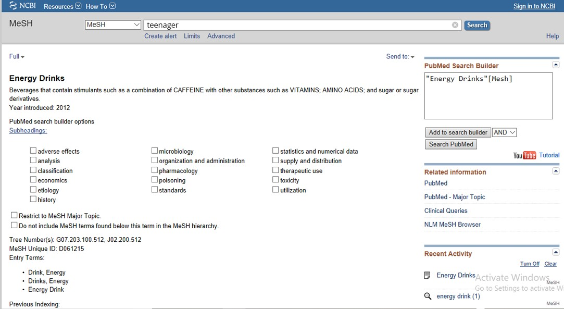Click the document icon beside Energy Drinks
Viewport: 564px width, 309px height.
428,275
